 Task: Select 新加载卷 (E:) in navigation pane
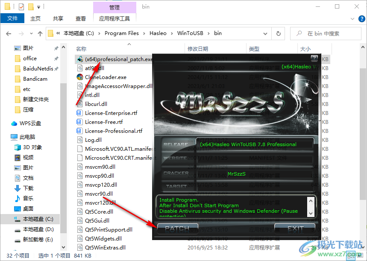pyautogui.click(x=38, y=240)
